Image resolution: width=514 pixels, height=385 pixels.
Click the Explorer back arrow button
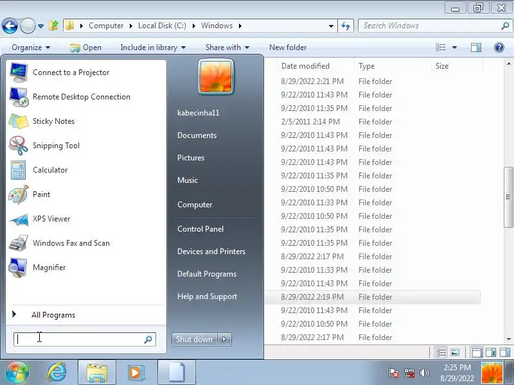click(10, 26)
